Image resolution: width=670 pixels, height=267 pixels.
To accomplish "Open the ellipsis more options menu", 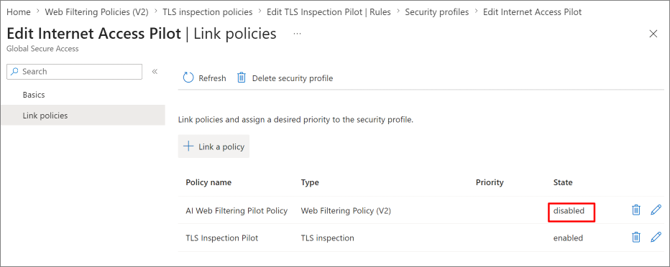I will point(298,34).
